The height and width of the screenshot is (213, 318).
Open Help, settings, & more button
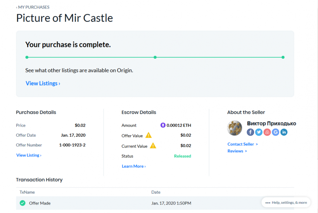(x=286, y=203)
